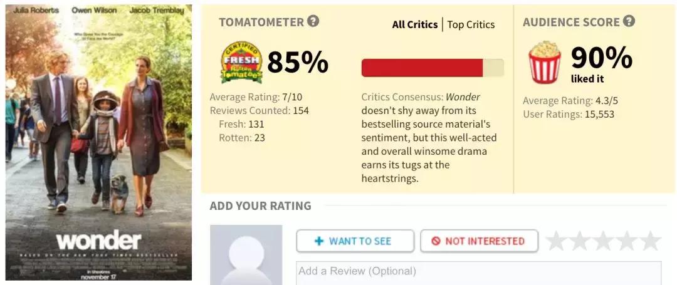Click the Audience Score help question mark icon
This screenshot has width=677, height=285.
click(x=629, y=21)
